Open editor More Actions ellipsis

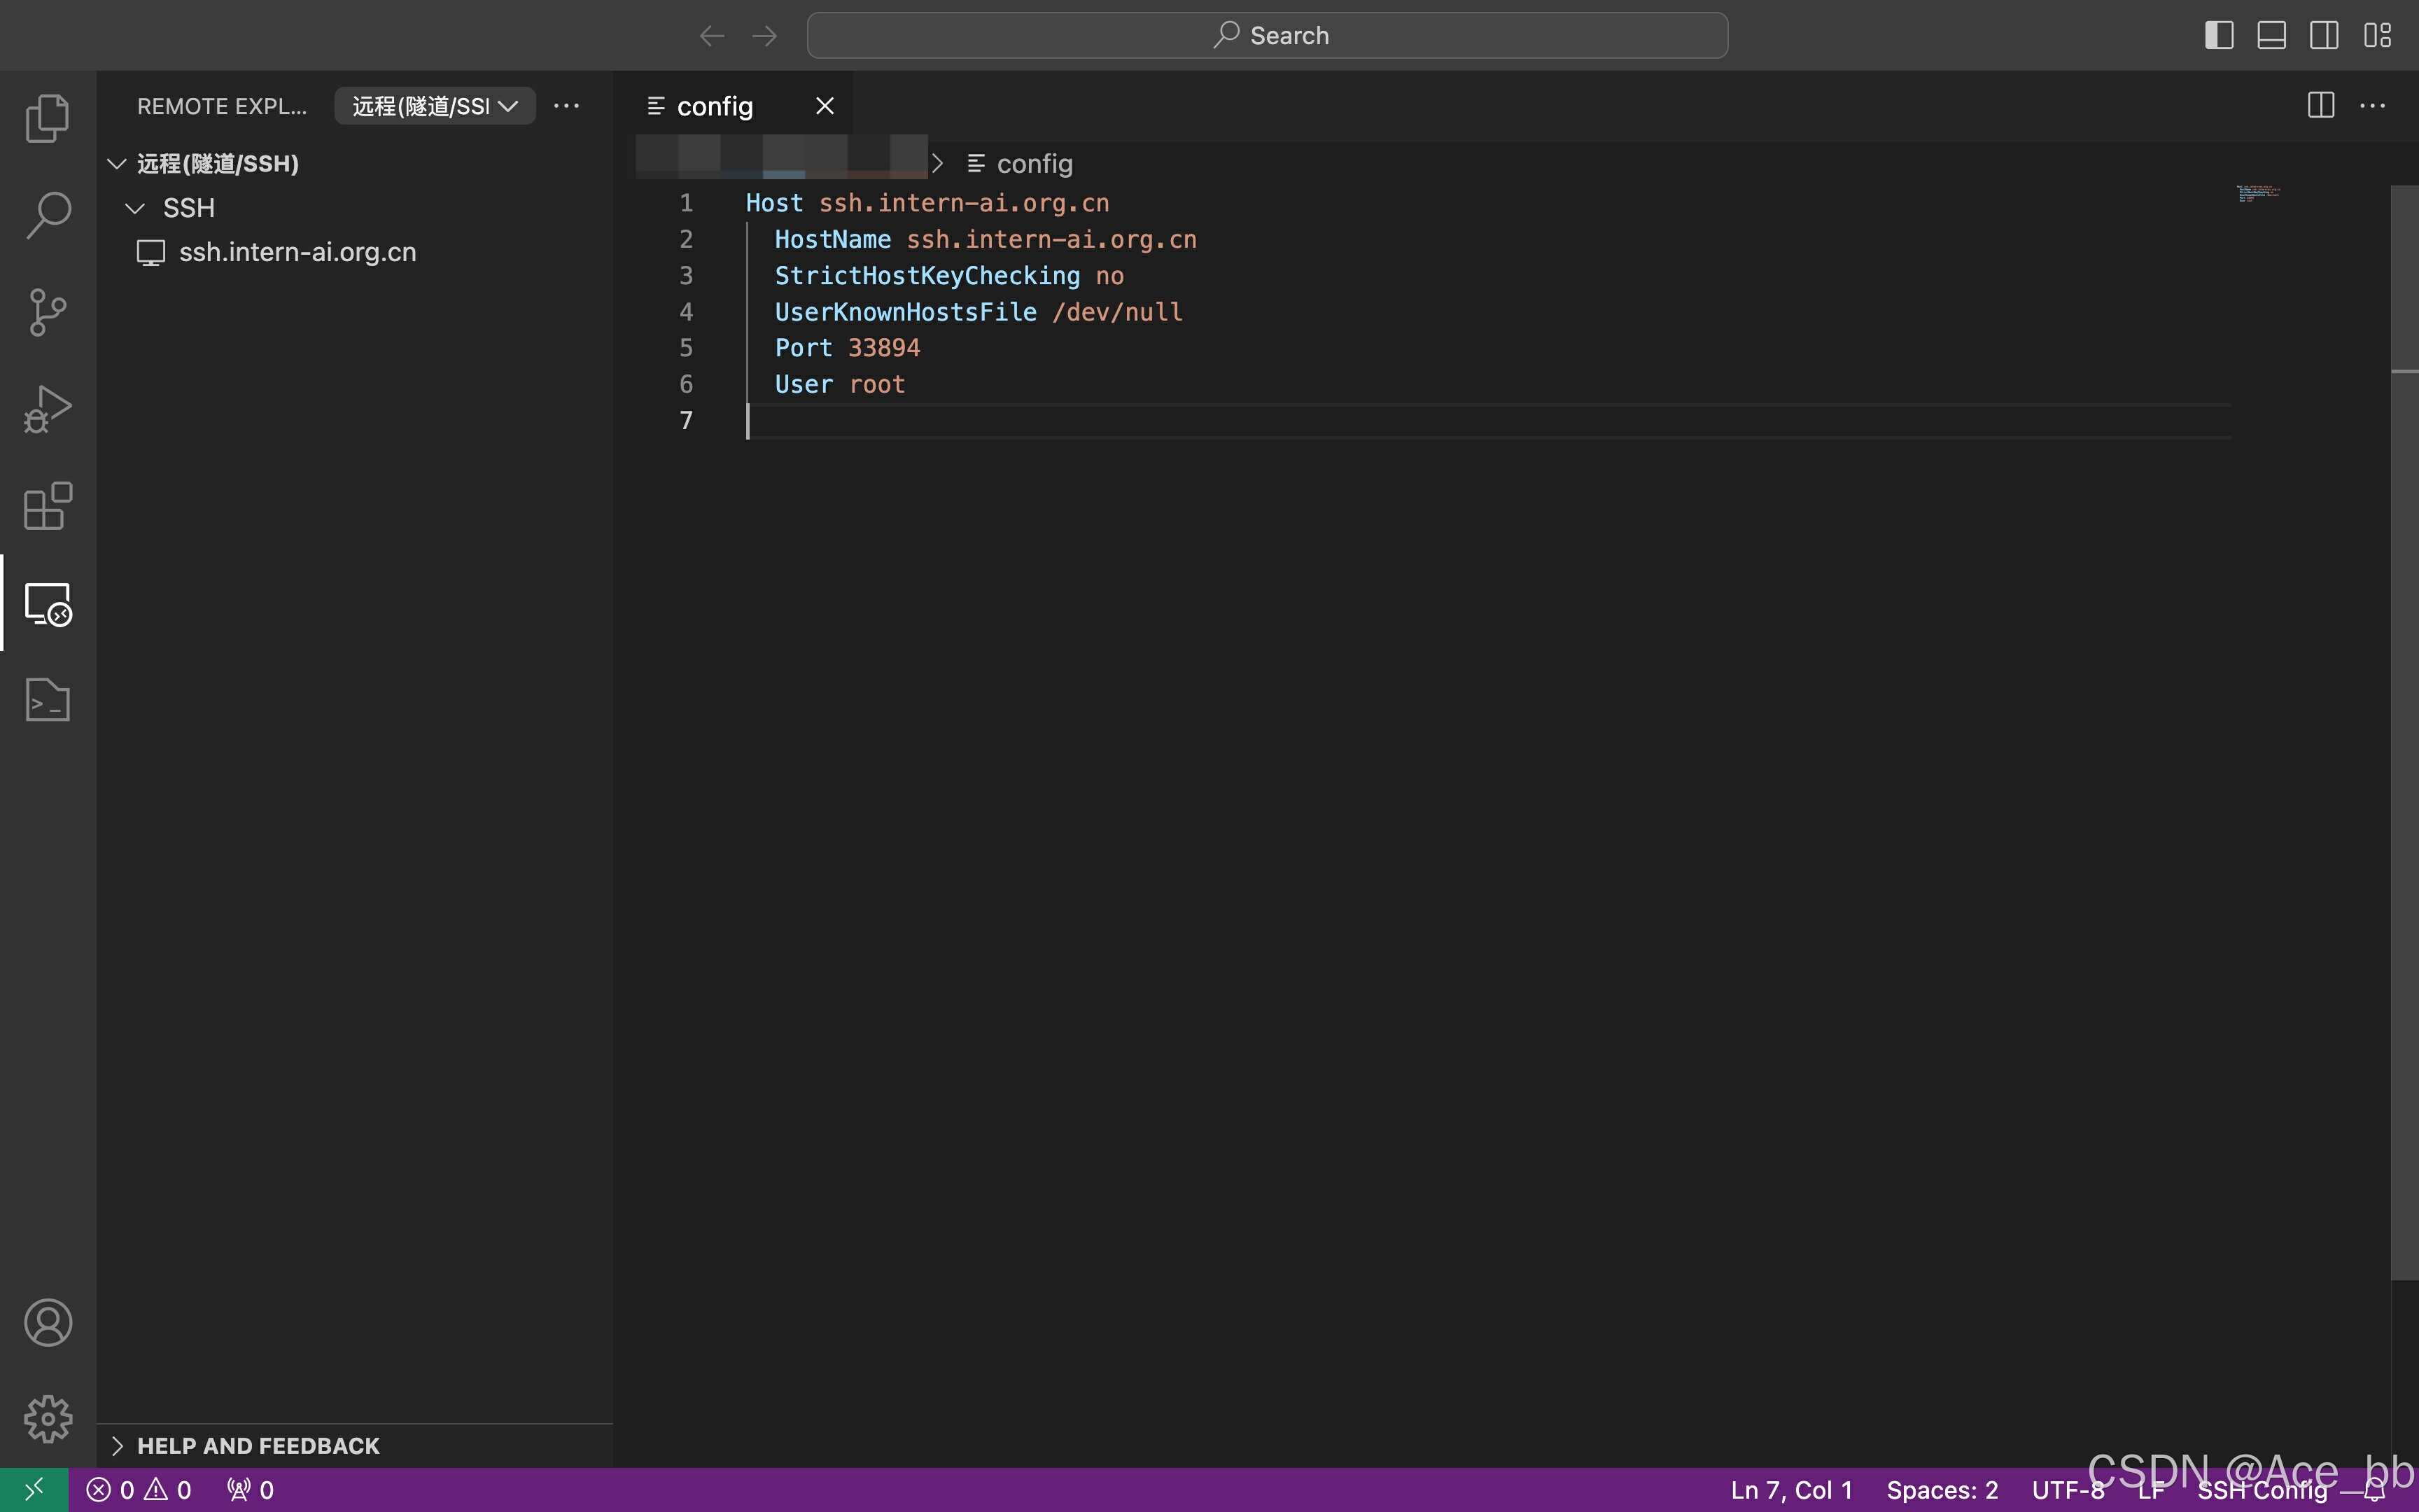(2373, 105)
